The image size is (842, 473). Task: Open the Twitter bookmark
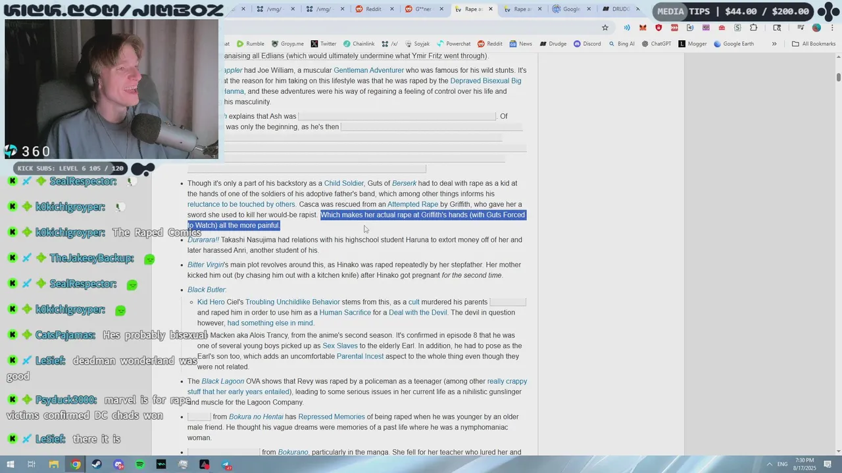coord(323,44)
